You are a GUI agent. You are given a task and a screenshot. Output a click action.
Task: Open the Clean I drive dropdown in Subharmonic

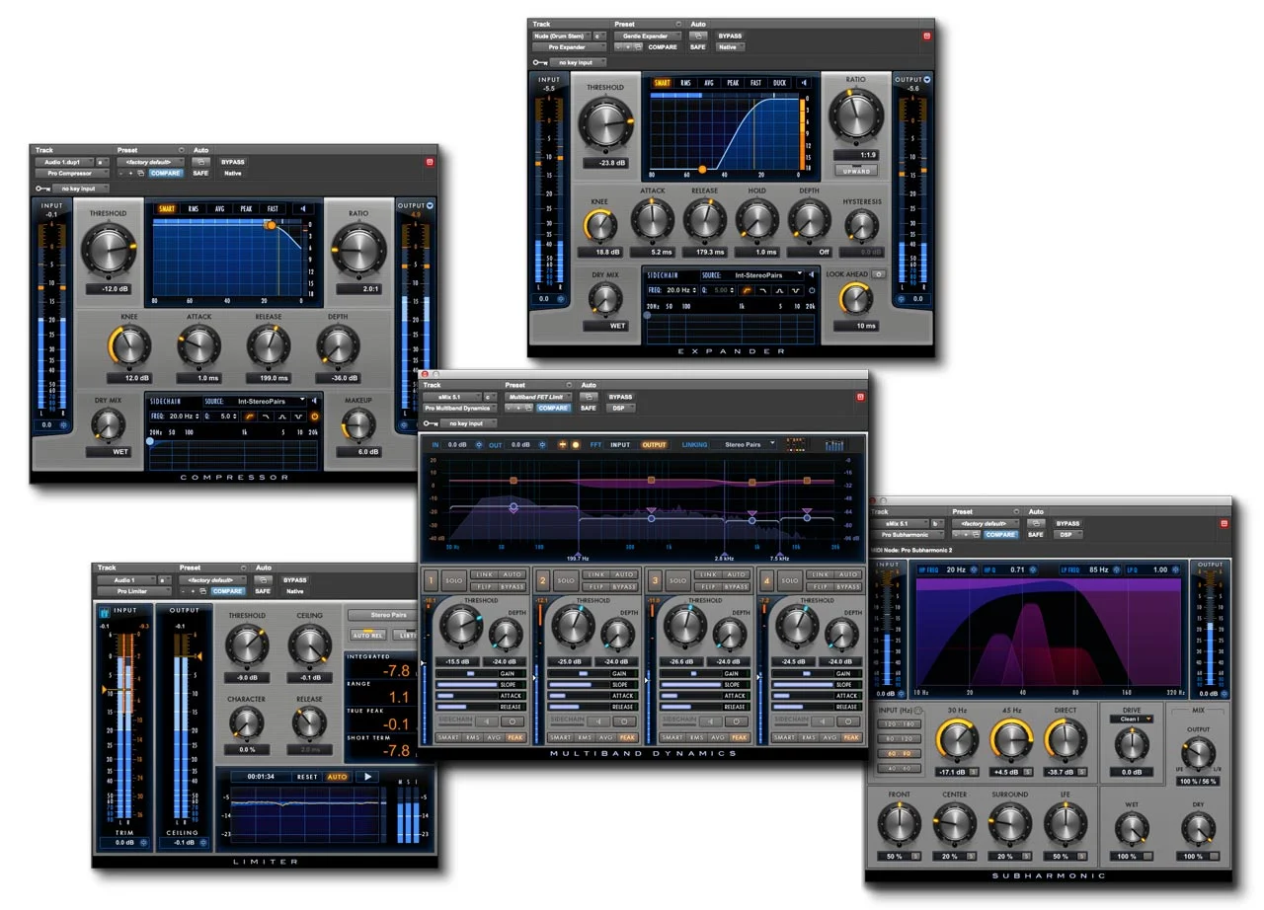1132,720
